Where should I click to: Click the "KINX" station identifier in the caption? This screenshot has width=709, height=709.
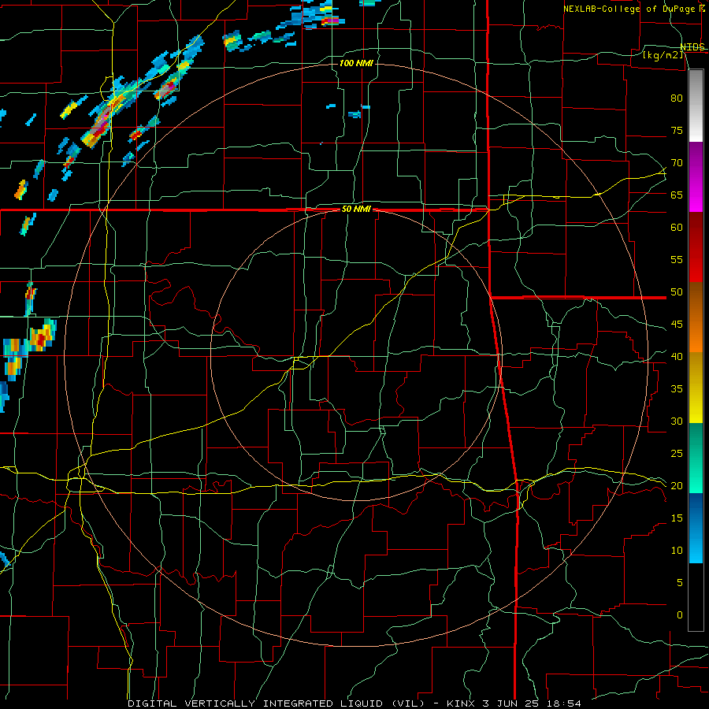tap(460, 703)
